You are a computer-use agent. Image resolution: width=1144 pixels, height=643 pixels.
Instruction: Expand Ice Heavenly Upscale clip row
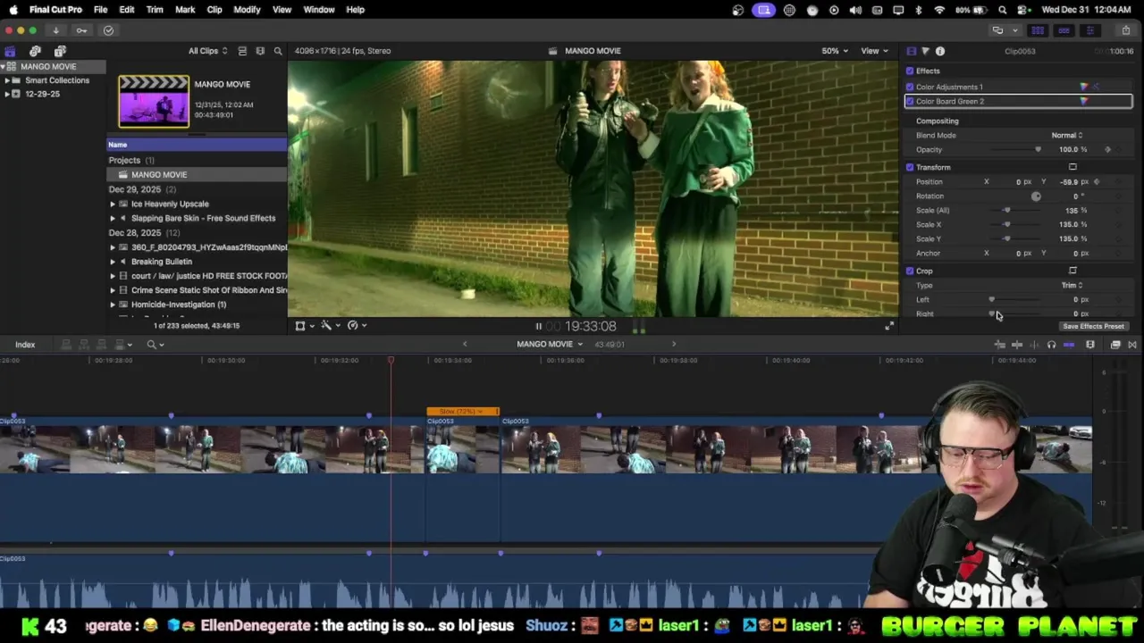click(113, 205)
